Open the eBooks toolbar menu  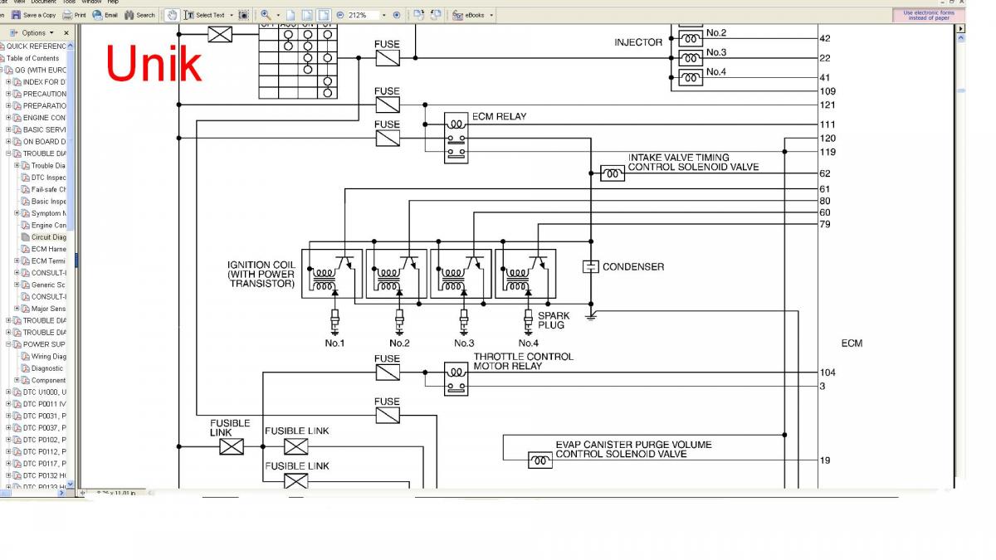473,15
